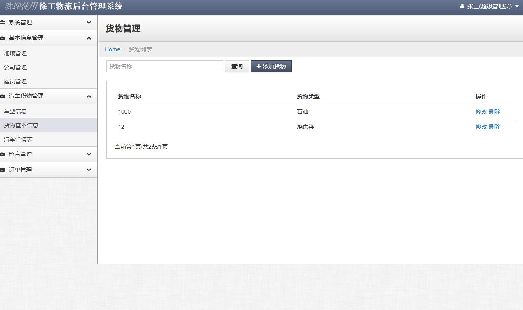Collapse the 基本信息管理 section
The image size is (523, 310).
tap(48, 38)
